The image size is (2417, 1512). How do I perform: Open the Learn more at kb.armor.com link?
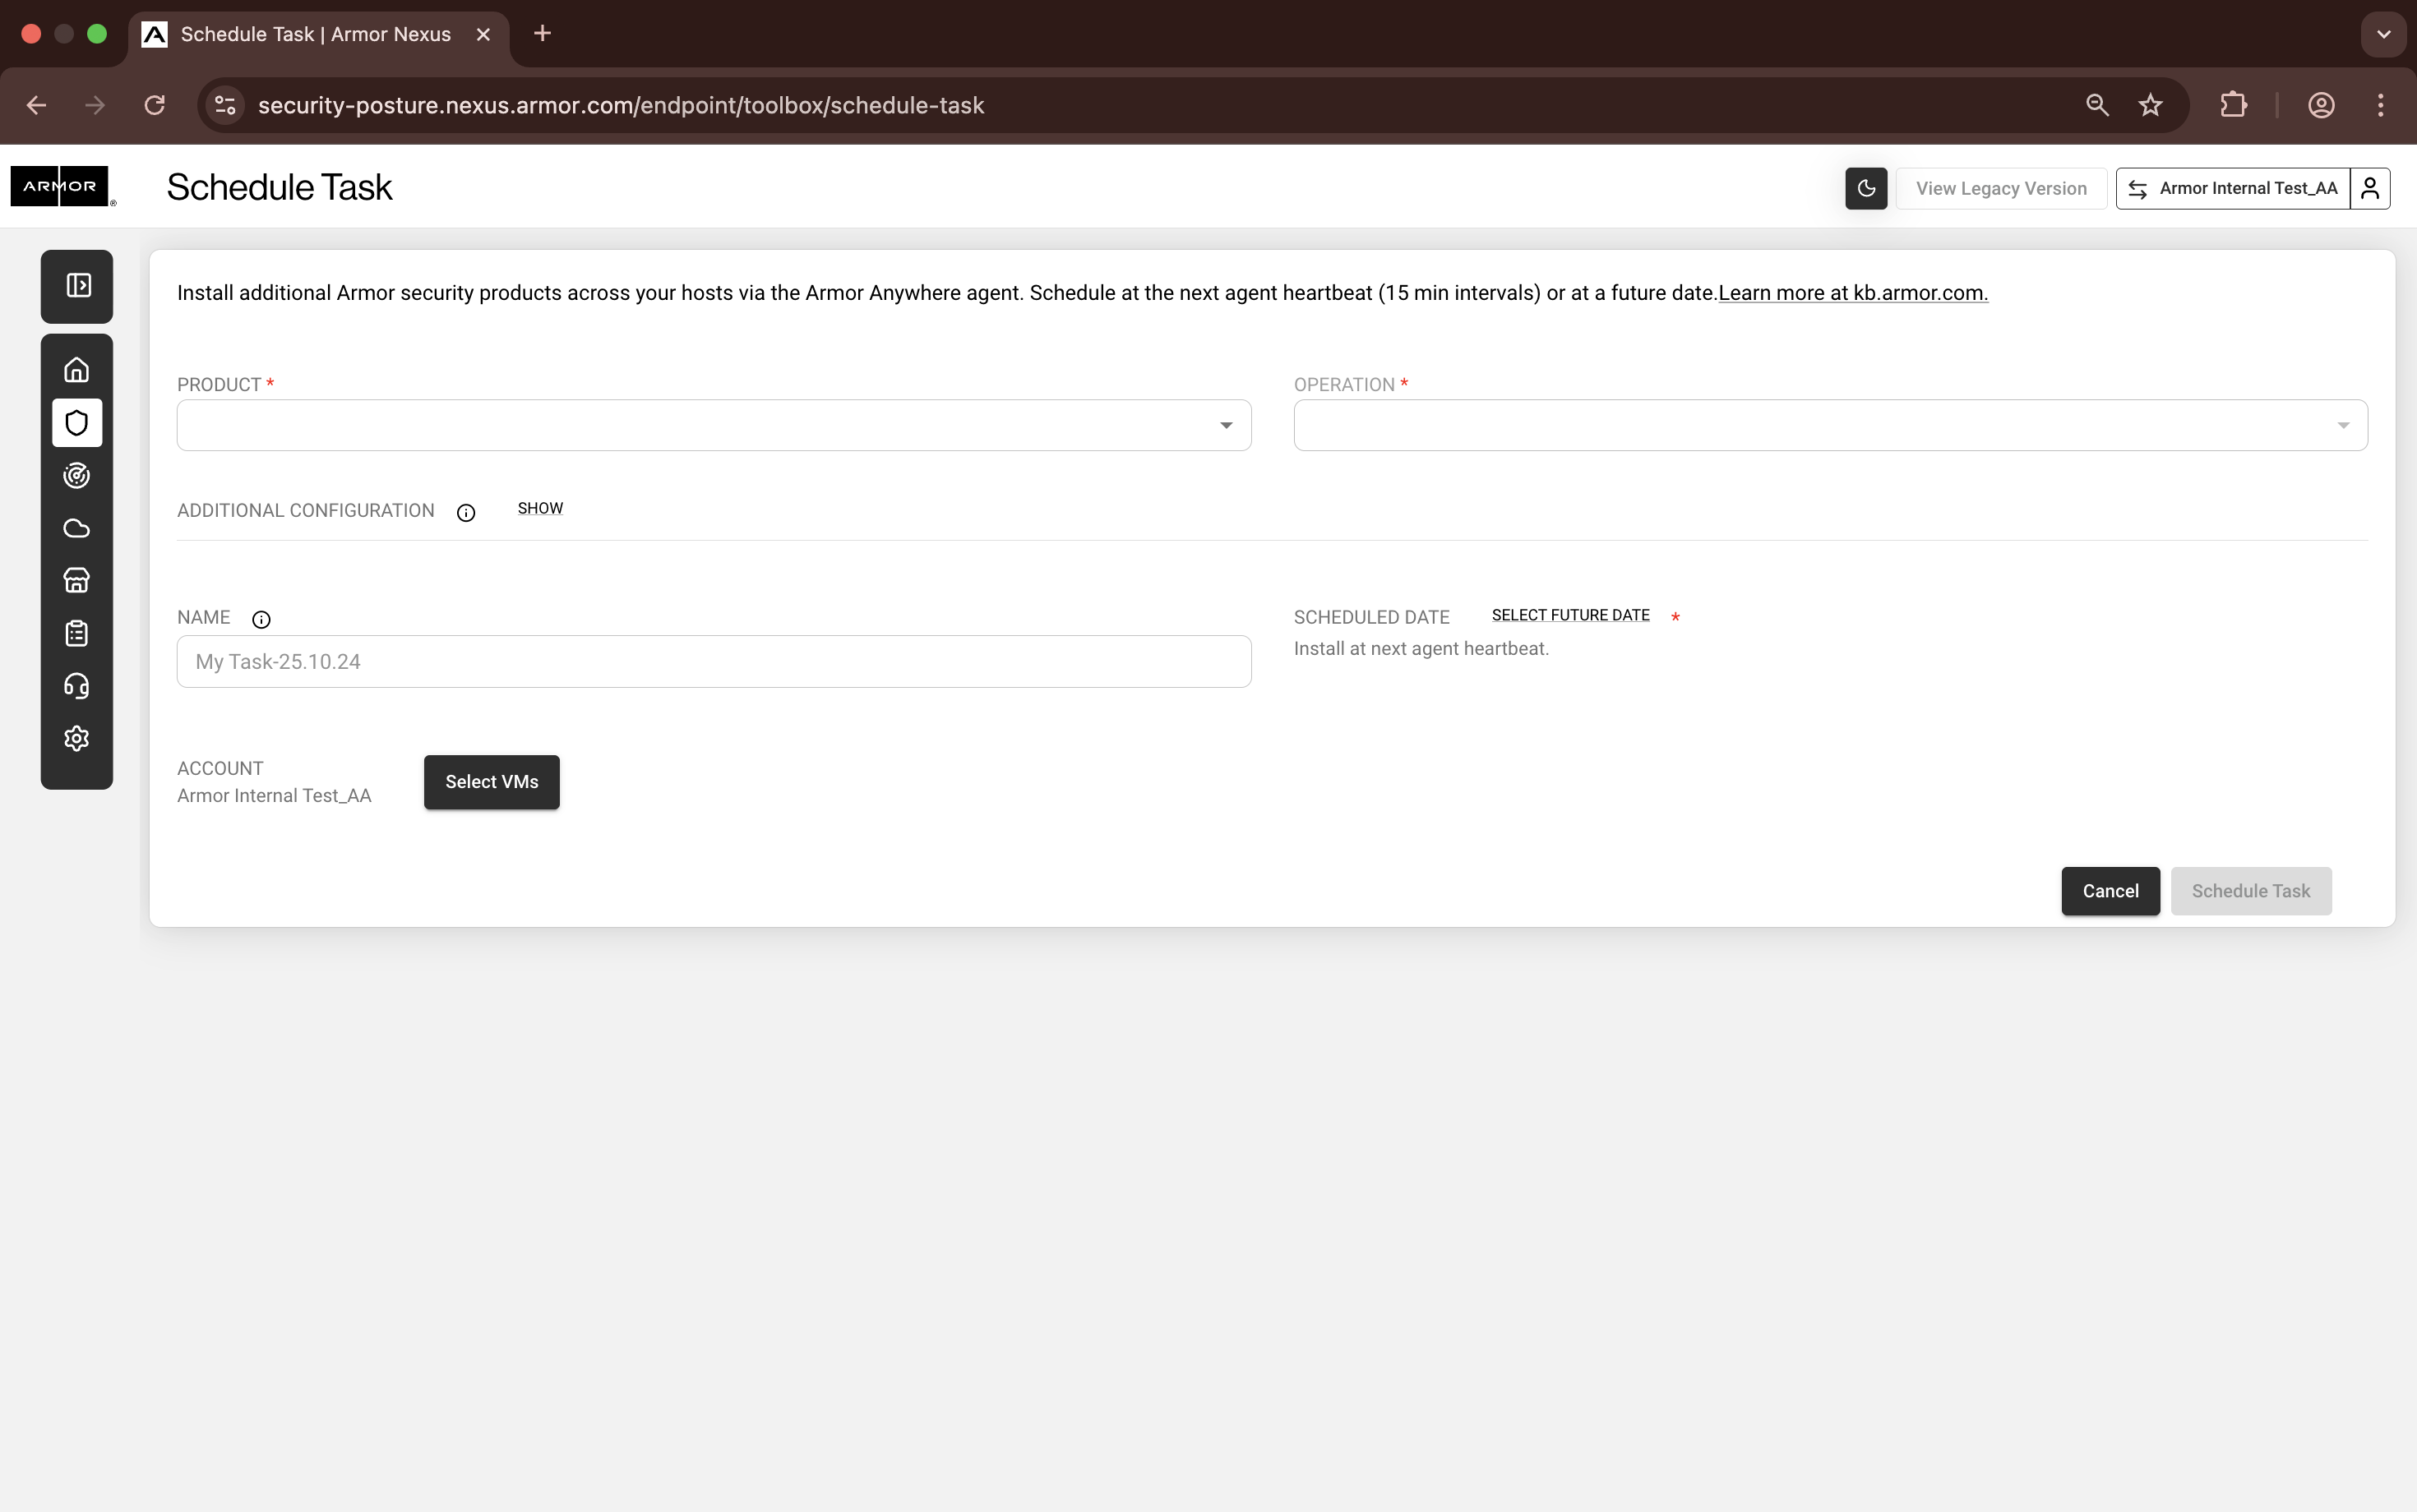coord(1853,294)
